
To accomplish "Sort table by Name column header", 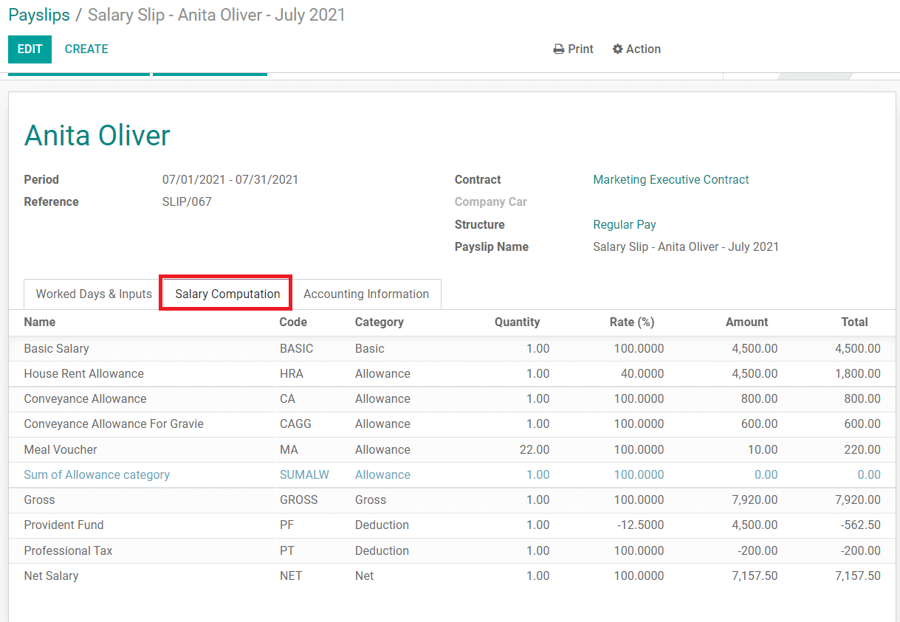I will [40, 322].
